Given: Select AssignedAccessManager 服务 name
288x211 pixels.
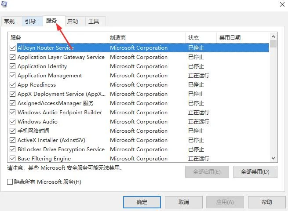Looking at the screenshot, I should (56, 103).
